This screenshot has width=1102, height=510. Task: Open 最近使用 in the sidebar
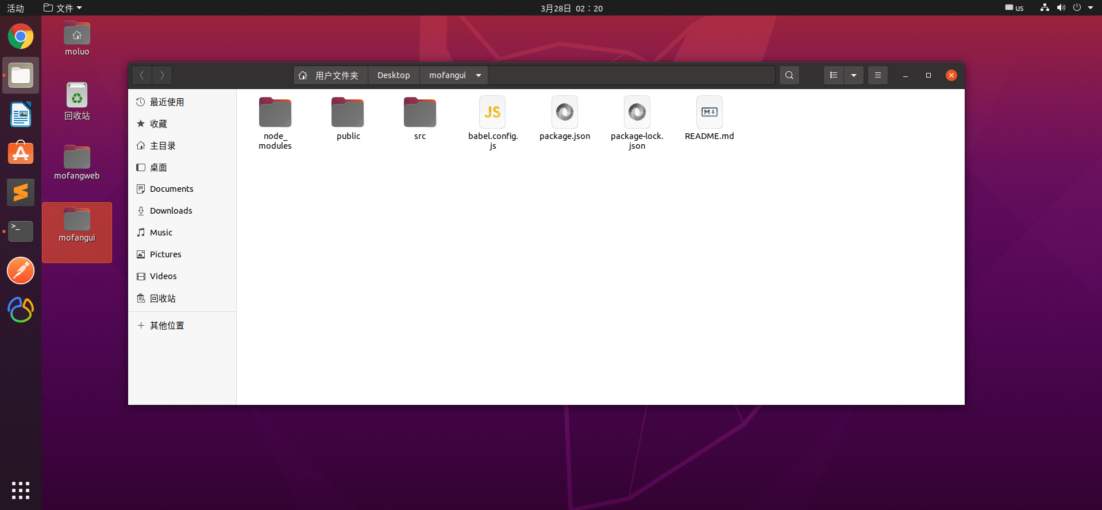click(182, 102)
